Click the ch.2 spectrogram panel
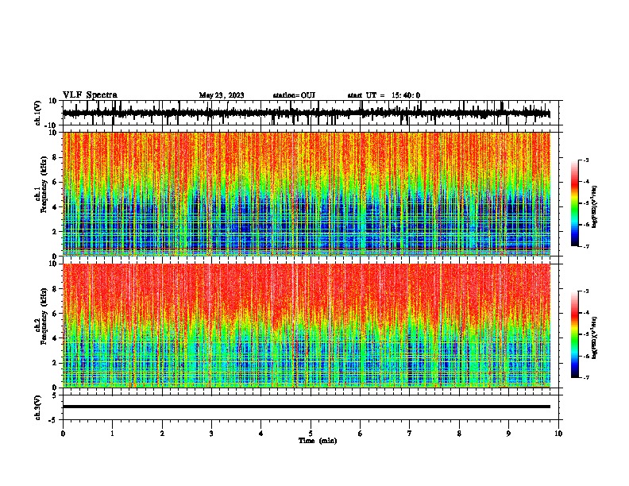The image size is (629, 486). coord(306,326)
